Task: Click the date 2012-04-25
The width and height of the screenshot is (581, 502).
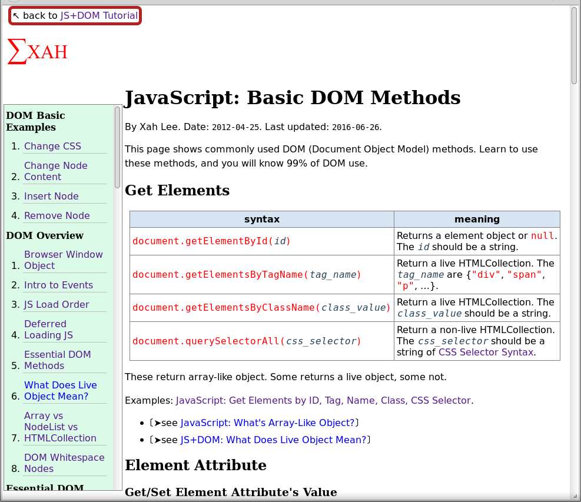Action: (235, 128)
